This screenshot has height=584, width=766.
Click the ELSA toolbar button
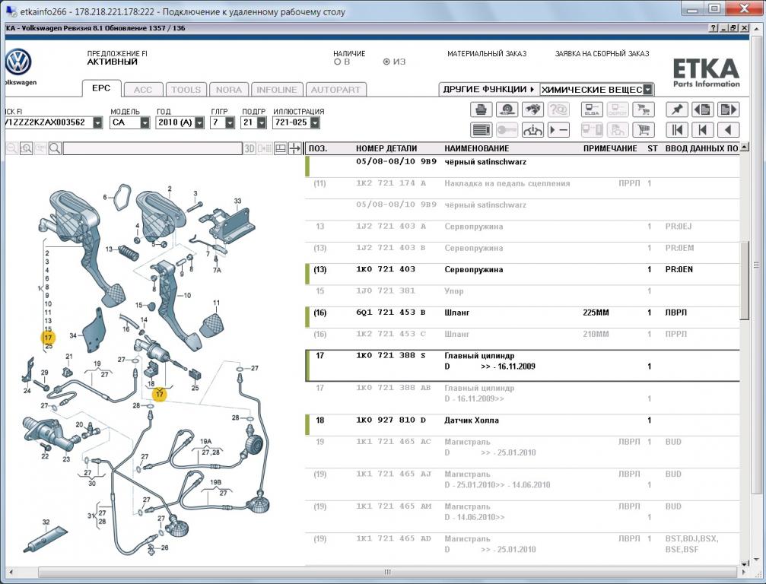(592, 109)
